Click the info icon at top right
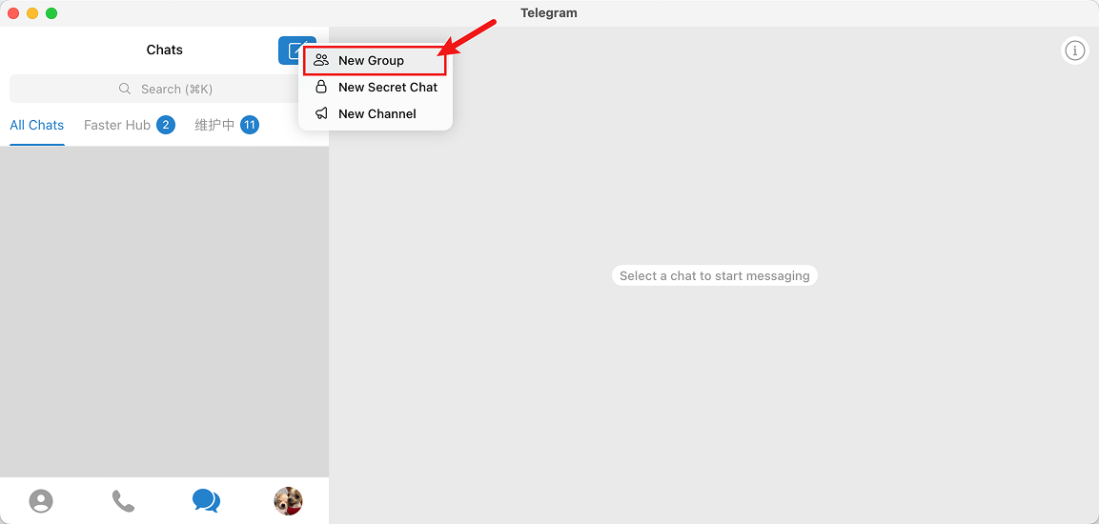The height and width of the screenshot is (524, 1099). point(1074,50)
